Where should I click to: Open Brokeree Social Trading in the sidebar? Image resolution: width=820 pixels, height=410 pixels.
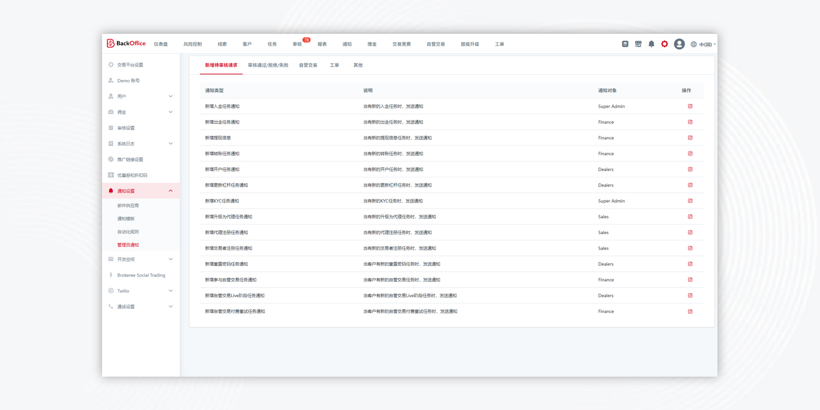click(x=141, y=275)
